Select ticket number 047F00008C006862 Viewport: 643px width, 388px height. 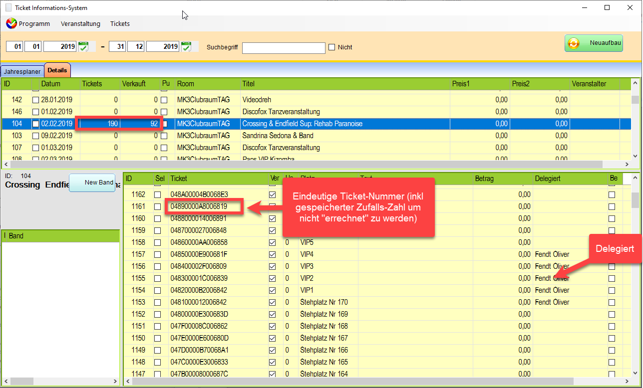pyautogui.click(x=199, y=326)
